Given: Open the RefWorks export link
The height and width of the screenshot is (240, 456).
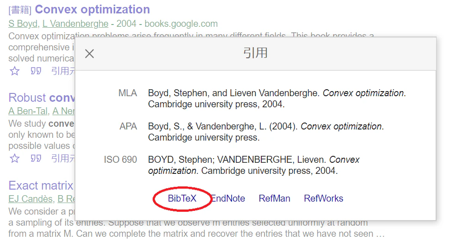Looking at the screenshot, I should [x=323, y=198].
